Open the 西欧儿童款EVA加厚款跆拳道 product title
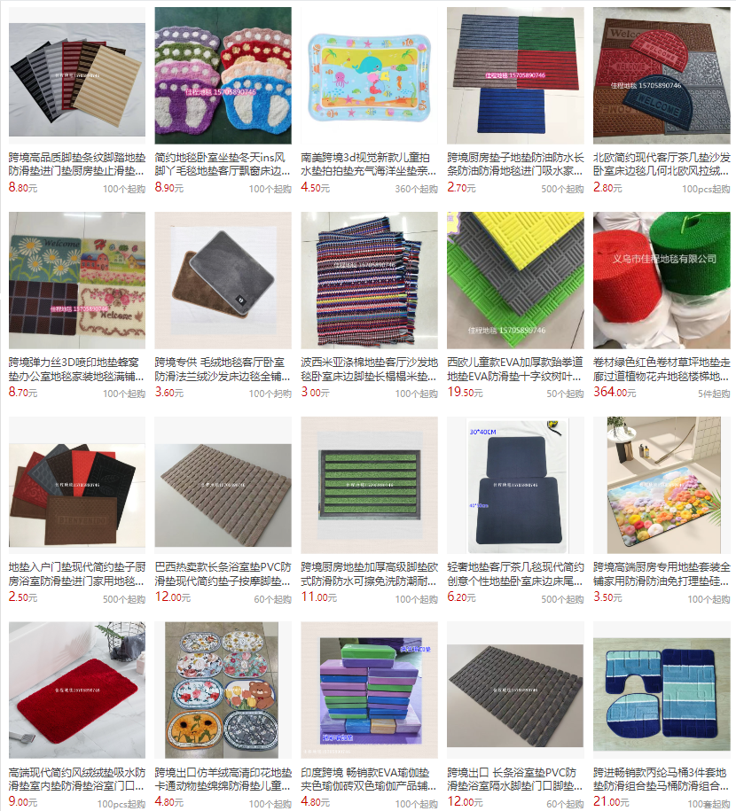The height and width of the screenshot is (811, 736). click(x=515, y=369)
